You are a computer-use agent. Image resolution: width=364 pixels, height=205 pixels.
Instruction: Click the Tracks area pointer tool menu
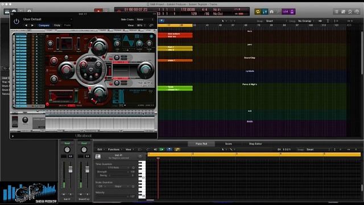(224, 21)
